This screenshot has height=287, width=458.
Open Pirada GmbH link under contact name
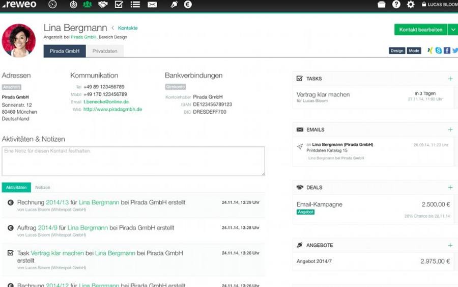(83, 37)
